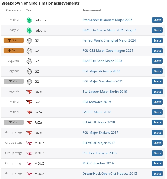The height and width of the screenshot is (179, 167).
Task: Open ELEAGUE Major 2018 link
Action: (x=99, y=122)
